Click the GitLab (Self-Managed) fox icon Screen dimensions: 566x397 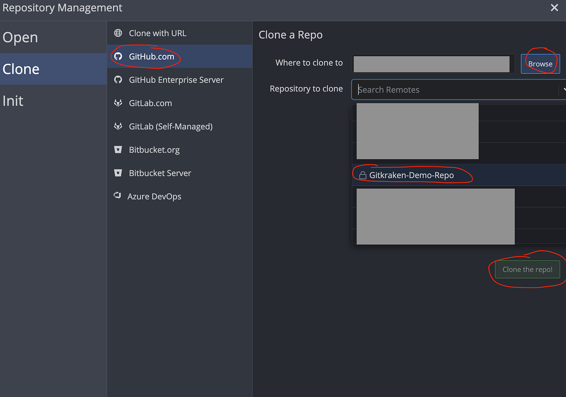coord(118,126)
